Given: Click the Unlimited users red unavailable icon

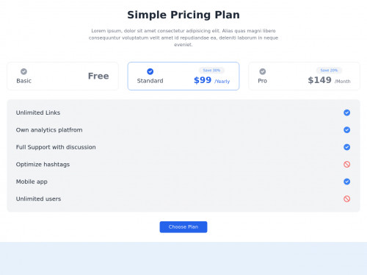Looking at the screenshot, I should click(346, 199).
